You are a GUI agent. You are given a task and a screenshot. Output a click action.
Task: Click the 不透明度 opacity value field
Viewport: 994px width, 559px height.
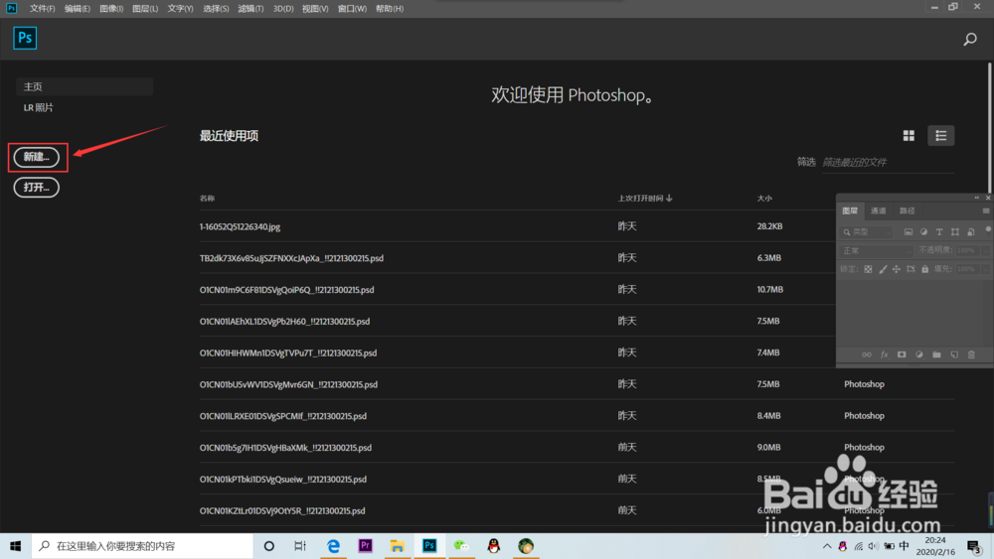click(967, 250)
